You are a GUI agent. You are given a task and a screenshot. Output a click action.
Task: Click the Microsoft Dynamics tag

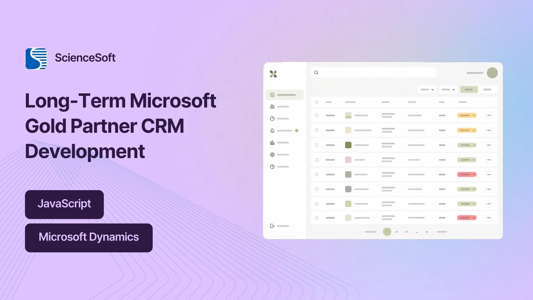point(89,238)
